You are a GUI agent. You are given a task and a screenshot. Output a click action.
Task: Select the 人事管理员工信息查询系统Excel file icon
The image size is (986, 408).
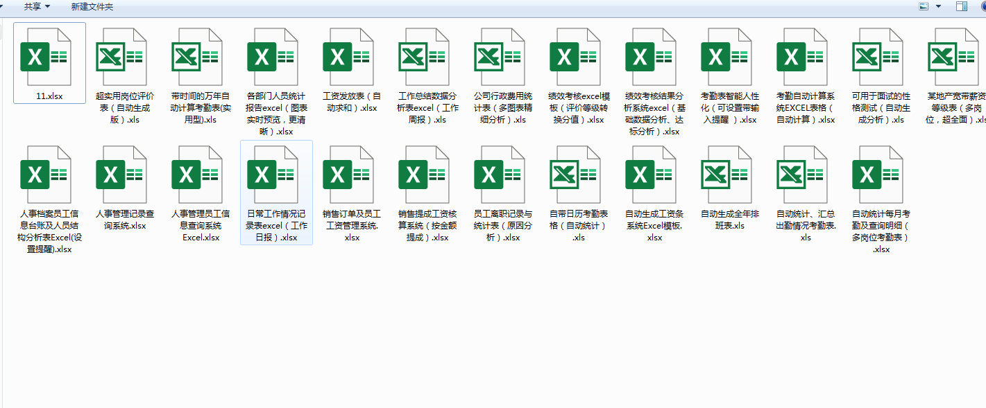pos(196,175)
